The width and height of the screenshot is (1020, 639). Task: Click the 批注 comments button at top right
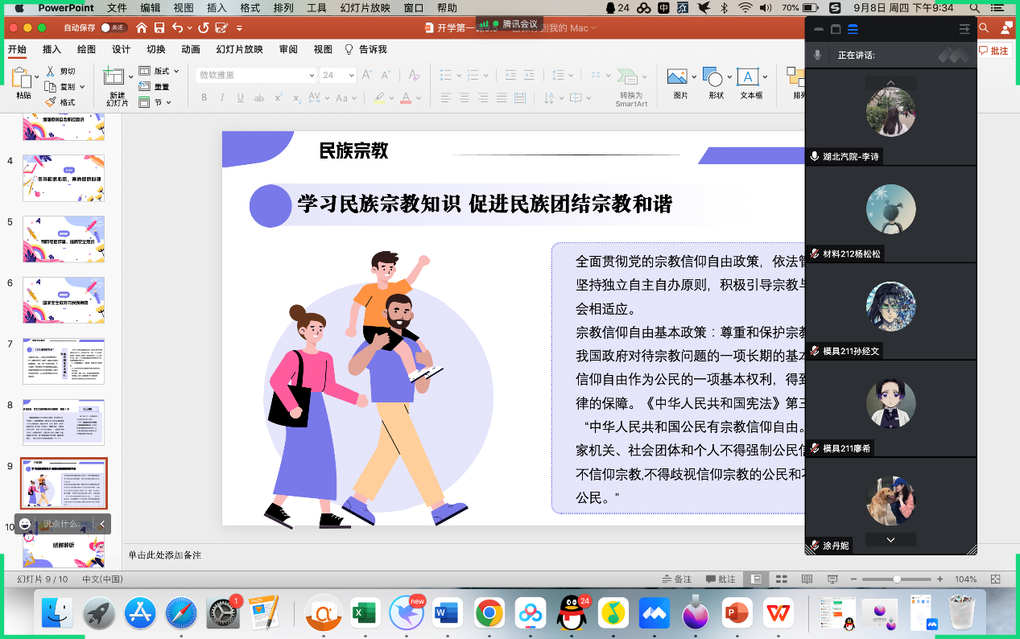[x=994, y=50]
